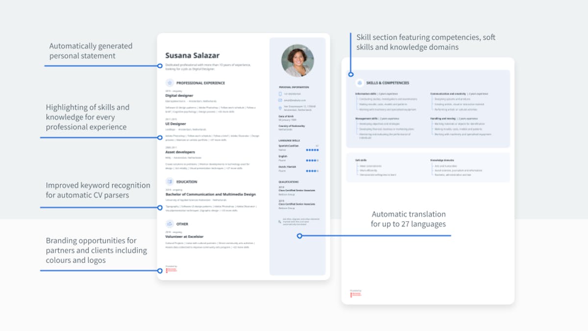Screen dimensions: 588x331
Task: Click the red partner logo on the first CV page
Action: (x=171, y=270)
